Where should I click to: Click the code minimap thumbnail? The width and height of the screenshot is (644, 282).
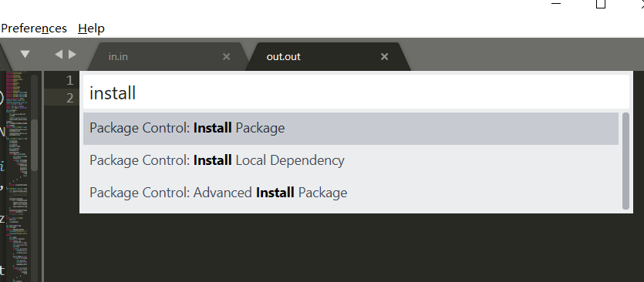tap(17, 176)
